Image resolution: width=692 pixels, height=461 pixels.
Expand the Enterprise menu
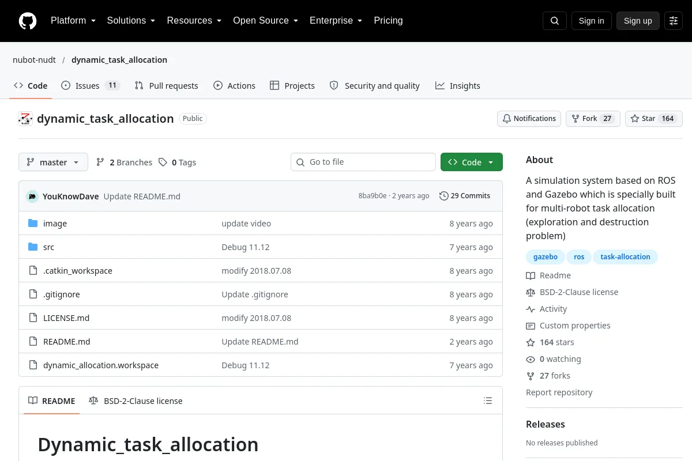pos(336,21)
